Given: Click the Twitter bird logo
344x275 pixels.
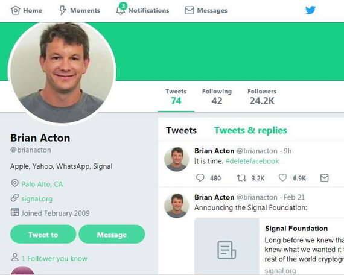Looking at the screenshot, I should pyautogui.click(x=310, y=10).
